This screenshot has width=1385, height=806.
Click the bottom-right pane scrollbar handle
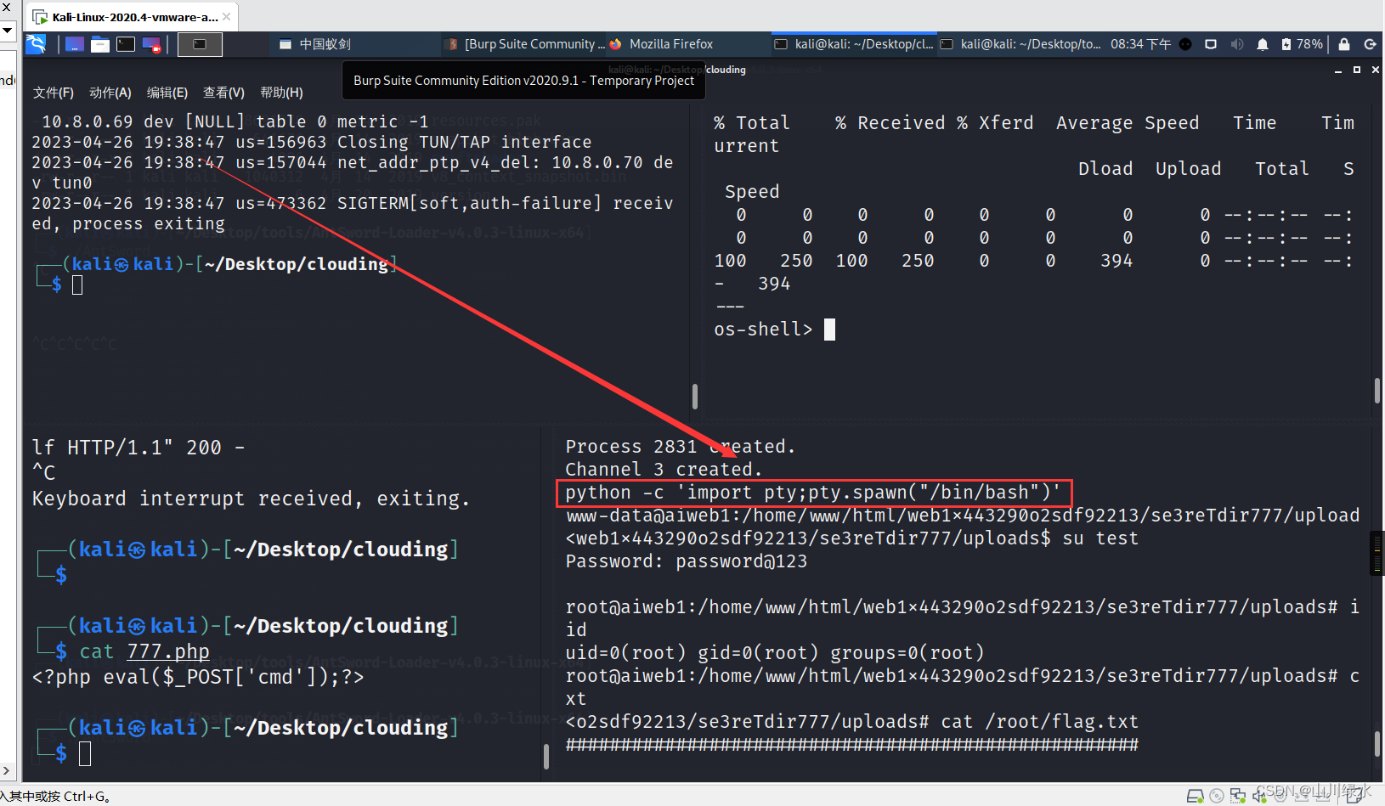click(1377, 745)
